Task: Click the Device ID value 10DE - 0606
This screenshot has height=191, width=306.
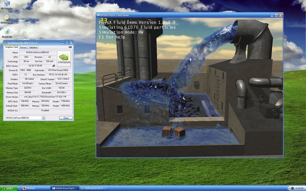Action: click(x=25, y=70)
